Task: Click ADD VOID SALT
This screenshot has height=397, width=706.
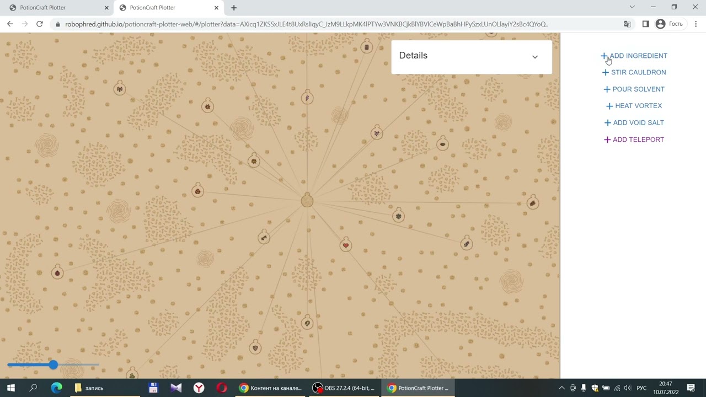Action: click(634, 123)
